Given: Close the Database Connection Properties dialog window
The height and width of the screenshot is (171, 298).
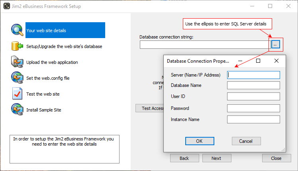Looking at the screenshot, I should tap(276, 61).
